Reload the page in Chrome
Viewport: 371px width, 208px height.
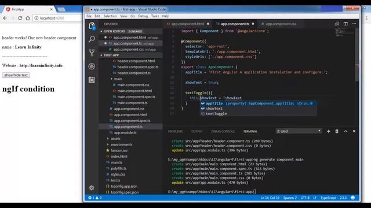click(20, 18)
